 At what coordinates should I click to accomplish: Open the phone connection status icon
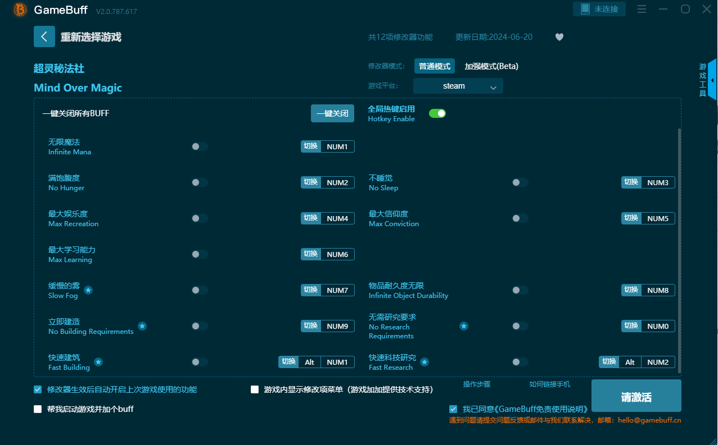point(585,9)
